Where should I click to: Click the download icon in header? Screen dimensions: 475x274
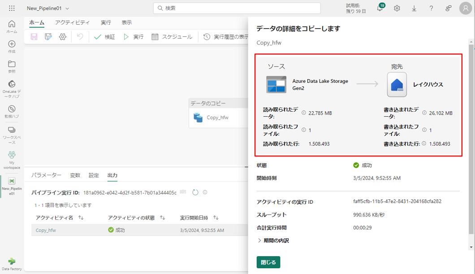point(414,8)
